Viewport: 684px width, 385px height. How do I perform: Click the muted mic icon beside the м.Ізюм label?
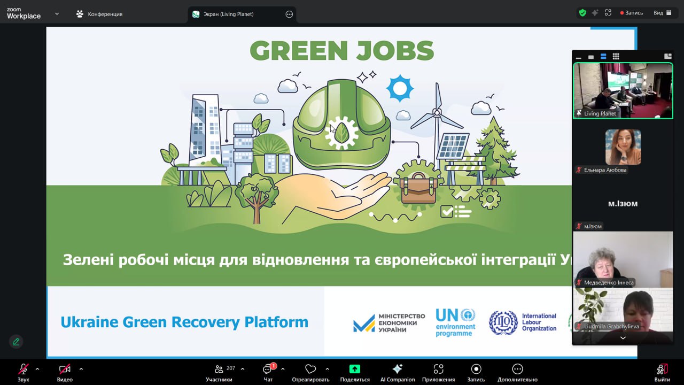(x=579, y=226)
